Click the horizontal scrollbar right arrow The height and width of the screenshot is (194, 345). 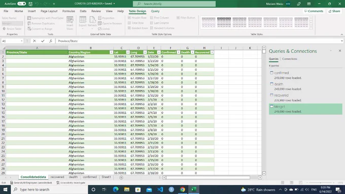coord(260,177)
